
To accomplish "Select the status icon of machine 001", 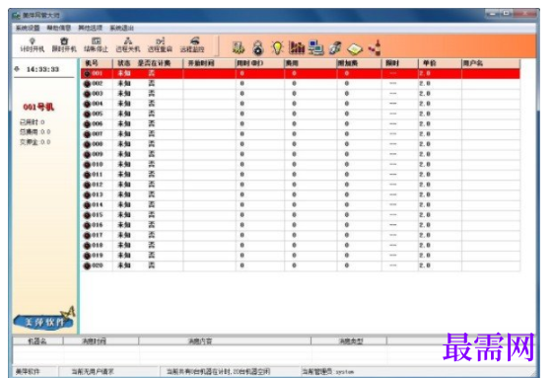I will point(87,74).
